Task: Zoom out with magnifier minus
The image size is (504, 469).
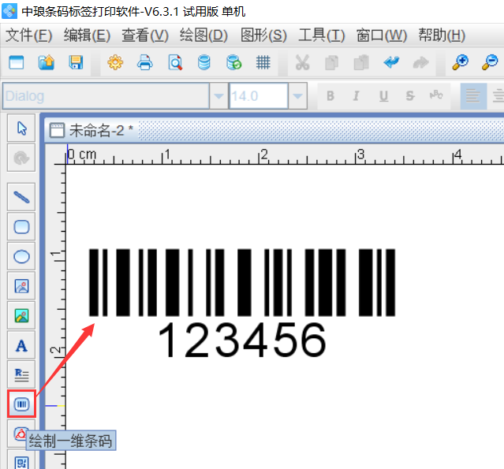Action: (x=490, y=62)
